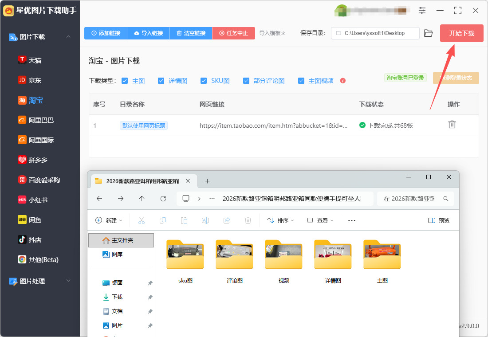The height and width of the screenshot is (337, 488).
Task: Open the app settings sliders icon
Action: (x=422, y=11)
